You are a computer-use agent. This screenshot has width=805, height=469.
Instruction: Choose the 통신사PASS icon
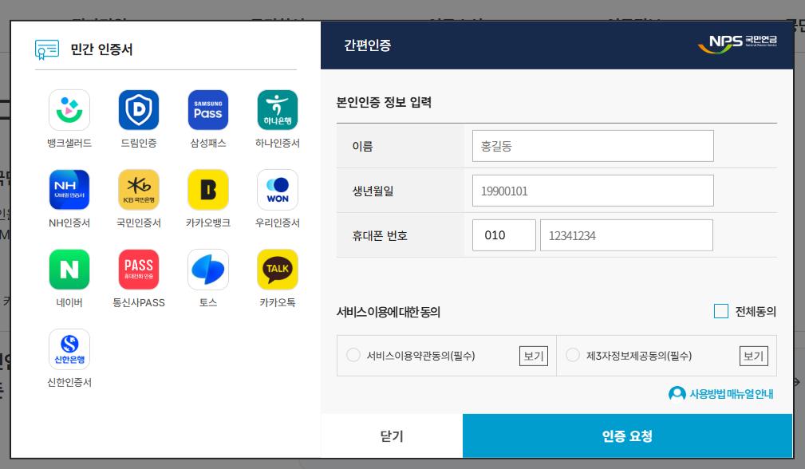pos(139,270)
